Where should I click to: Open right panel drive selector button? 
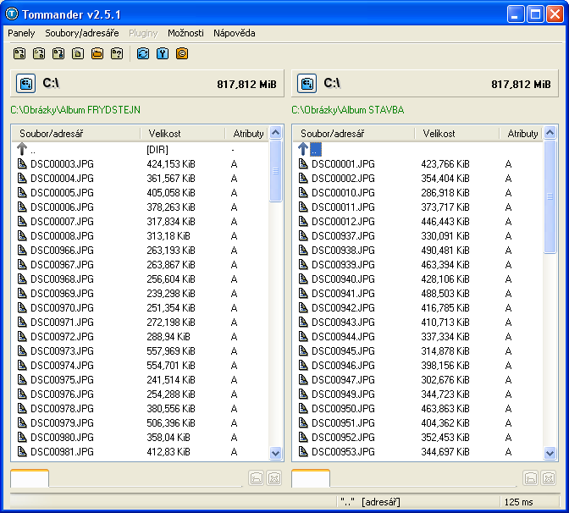click(x=307, y=83)
